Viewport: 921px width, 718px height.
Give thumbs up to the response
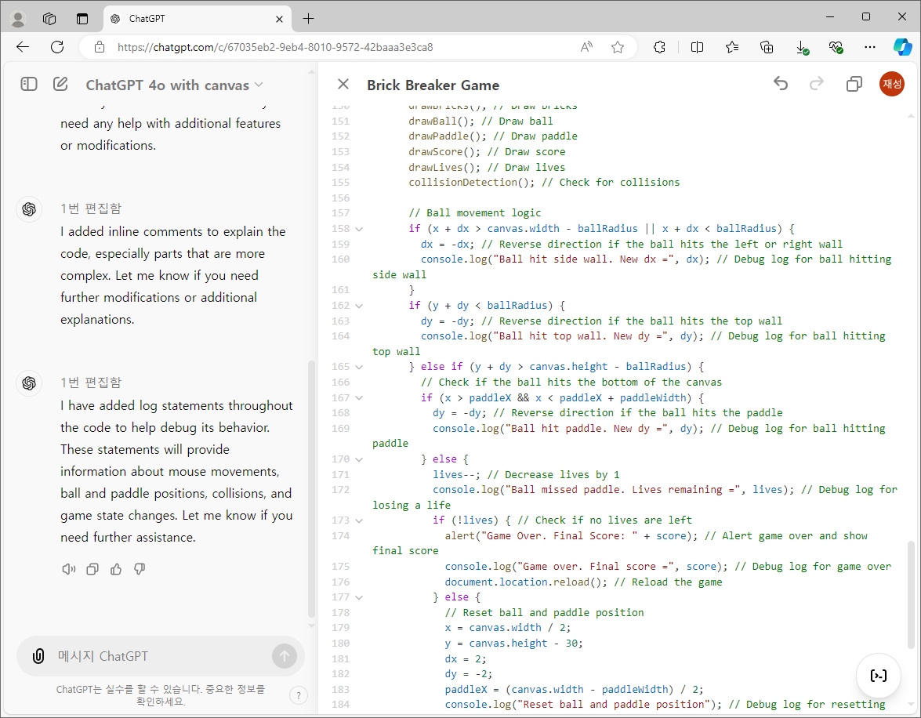116,569
